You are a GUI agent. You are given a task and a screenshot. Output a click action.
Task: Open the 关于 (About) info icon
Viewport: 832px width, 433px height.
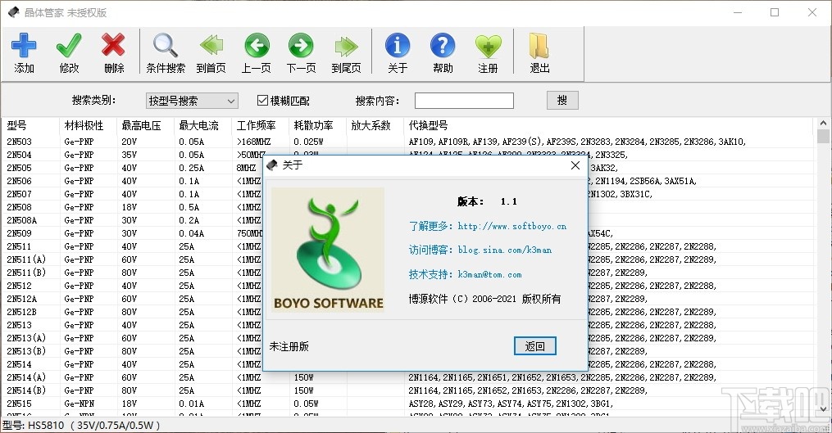click(398, 46)
